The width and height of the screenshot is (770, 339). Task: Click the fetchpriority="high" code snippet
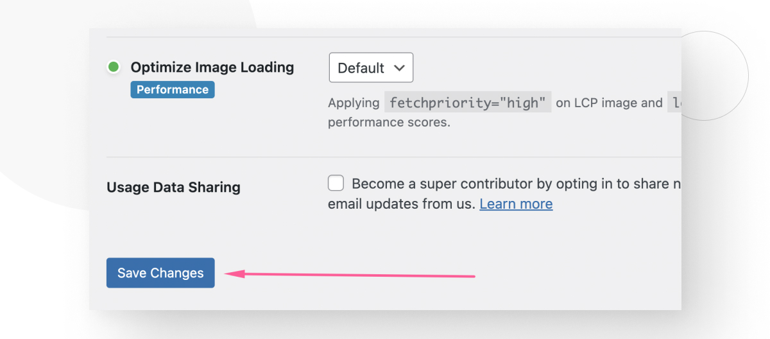click(468, 103)
